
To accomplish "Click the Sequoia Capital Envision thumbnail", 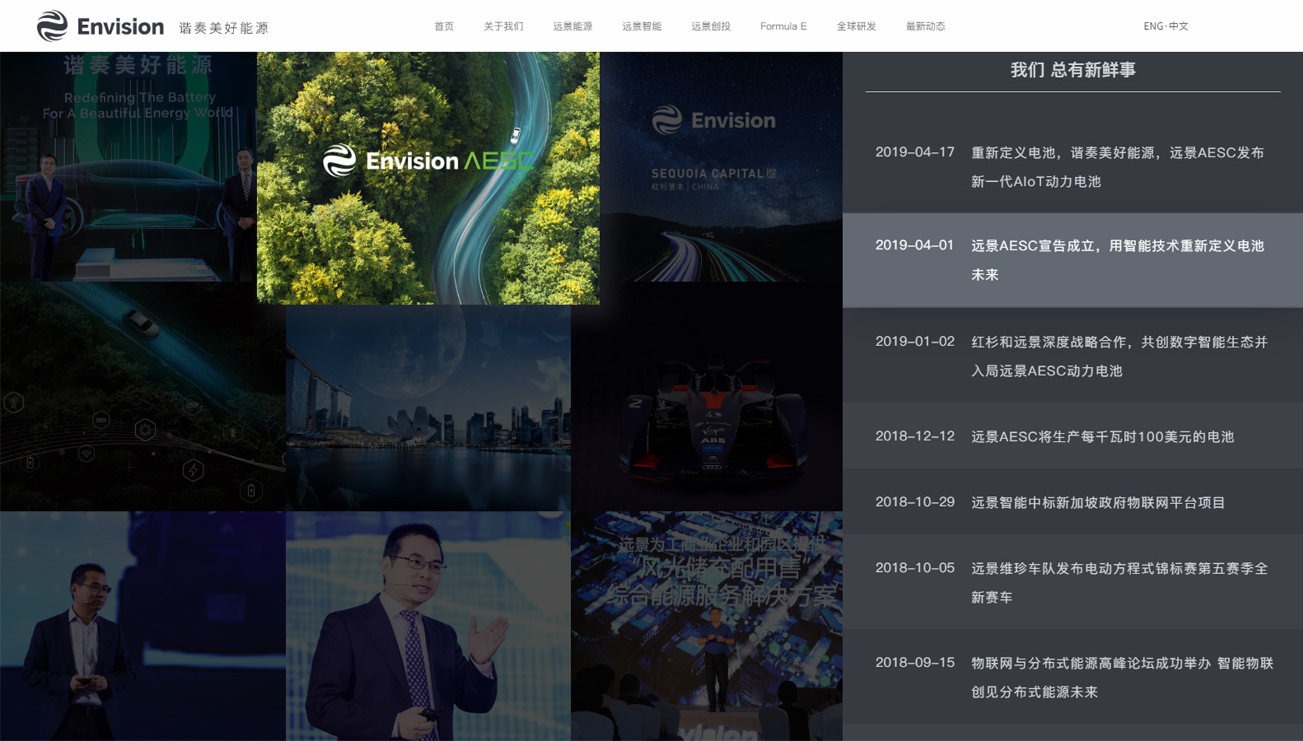I will (x=721, y=167).
